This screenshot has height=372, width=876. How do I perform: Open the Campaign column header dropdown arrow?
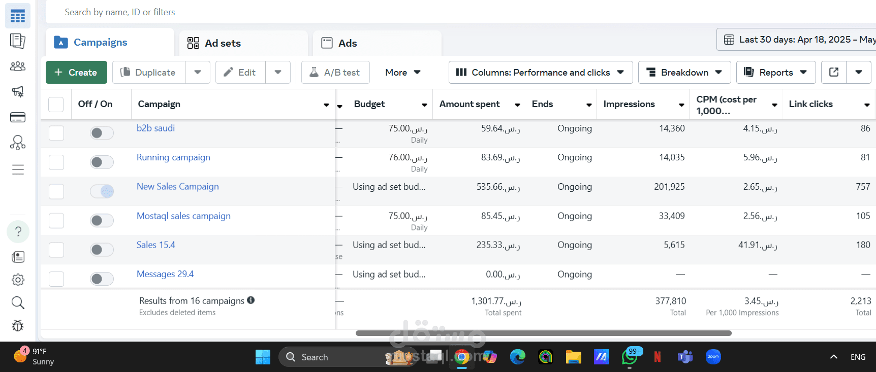pos(326,105)
